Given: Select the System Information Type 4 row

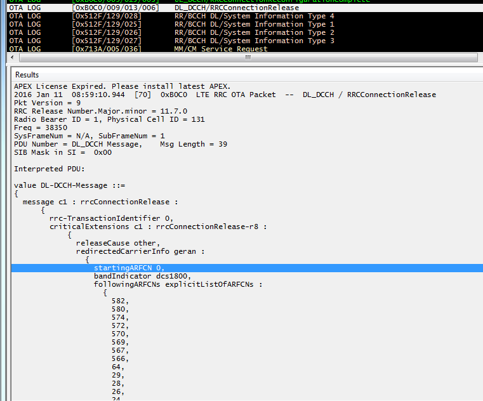Looking at the screenshot, I should click(245, 16).
